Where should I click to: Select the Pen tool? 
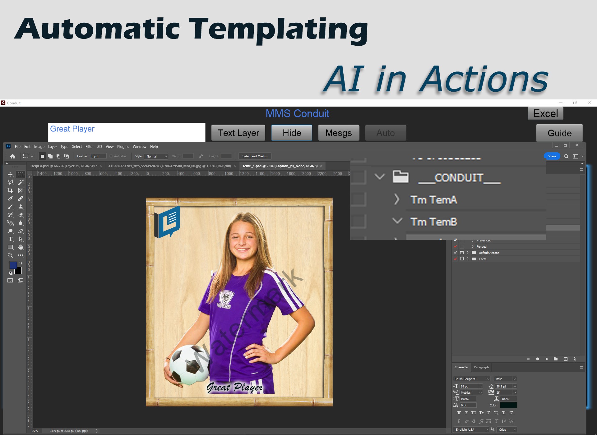21,231
